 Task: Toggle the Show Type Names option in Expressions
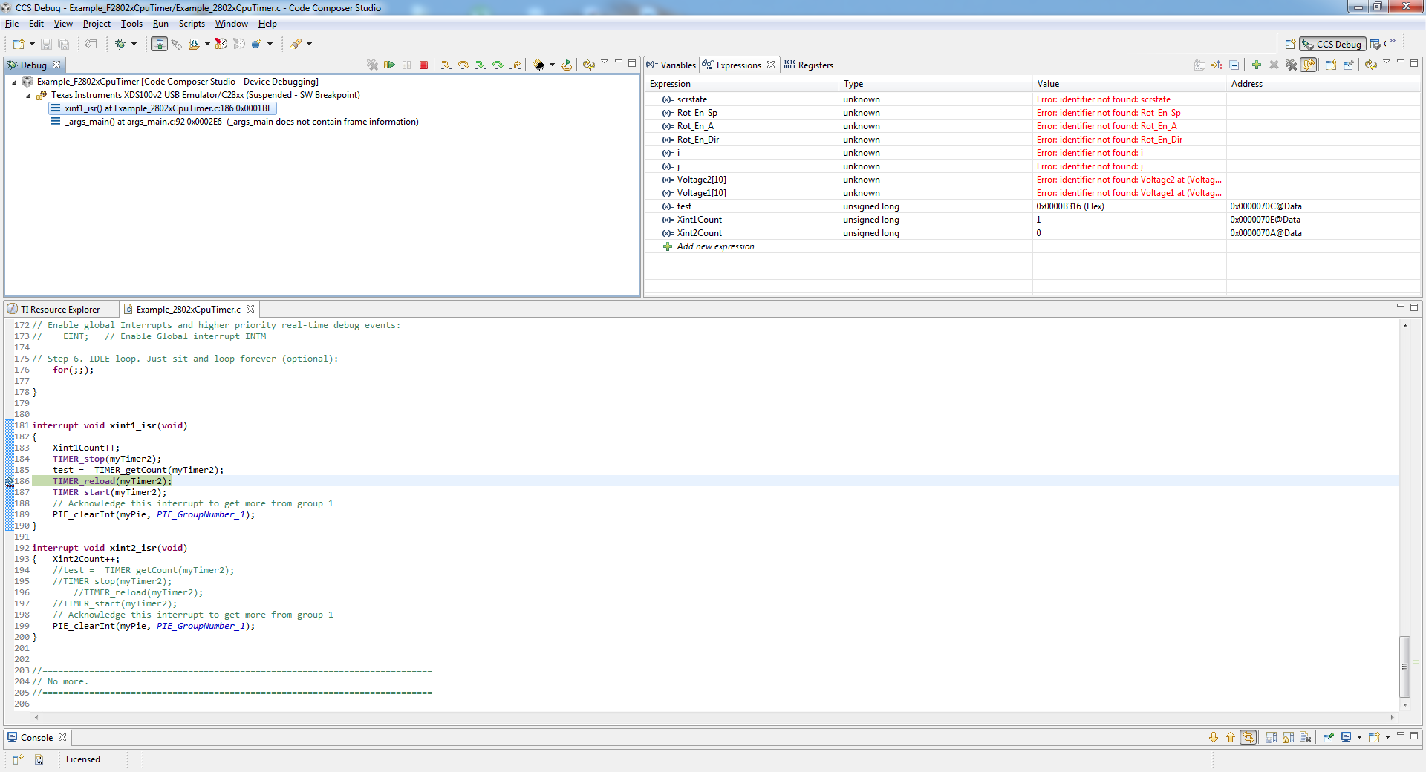tap(1217, 65)
